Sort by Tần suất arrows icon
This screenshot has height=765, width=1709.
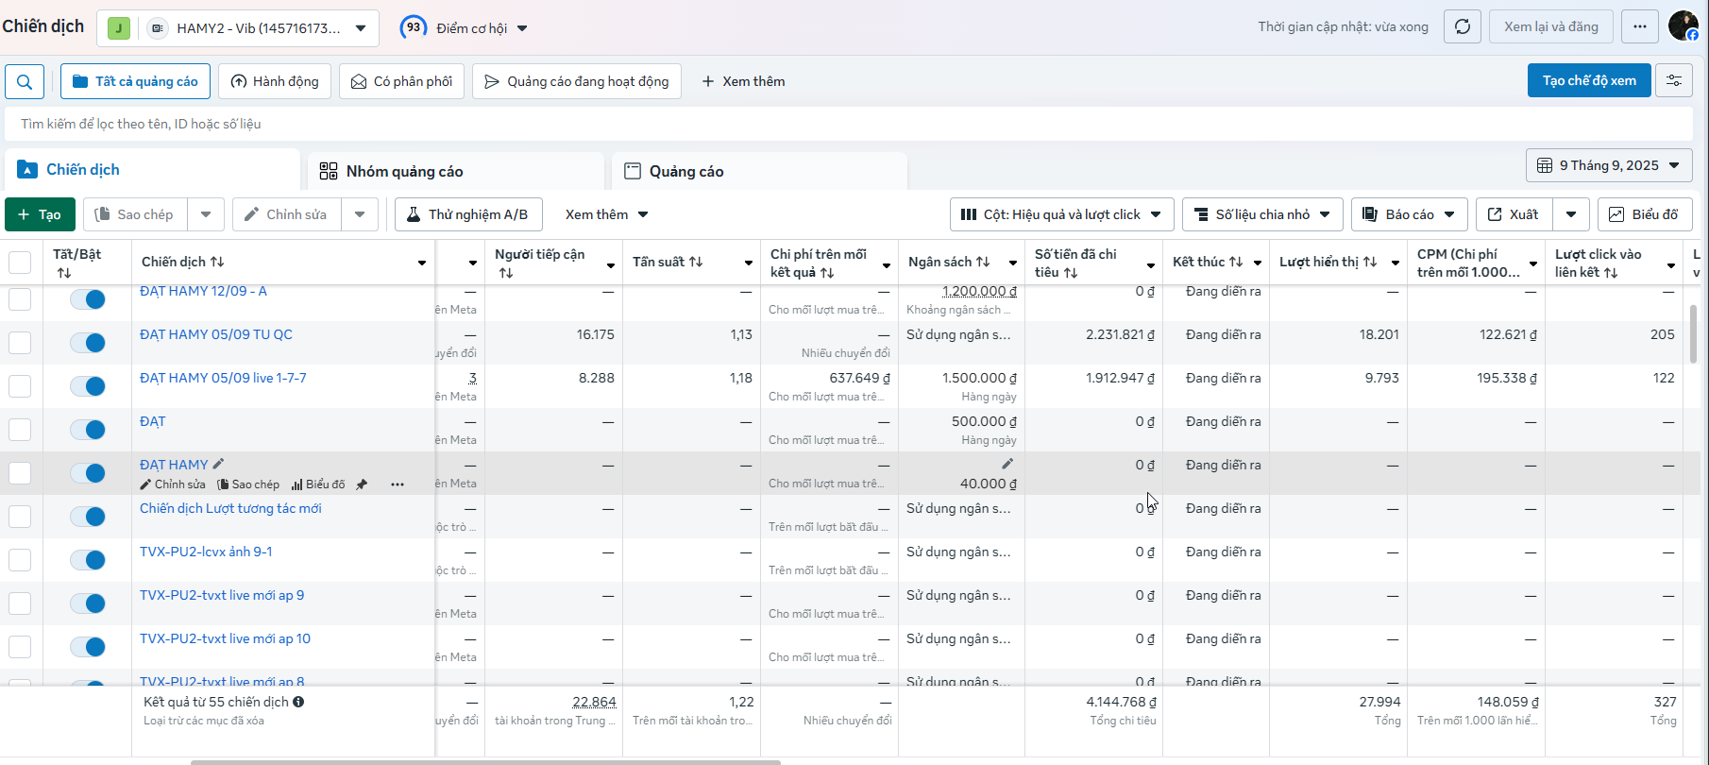click(696, 262)
